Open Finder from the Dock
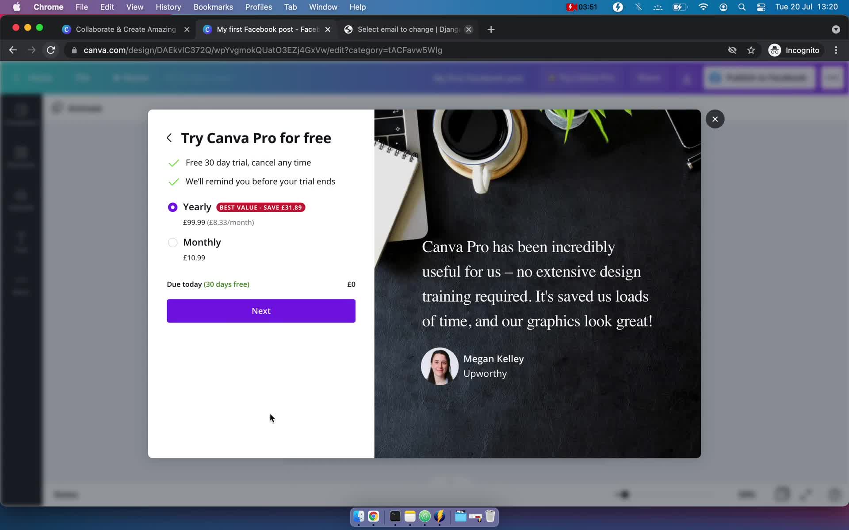849x530 pixels. [359, 516]
